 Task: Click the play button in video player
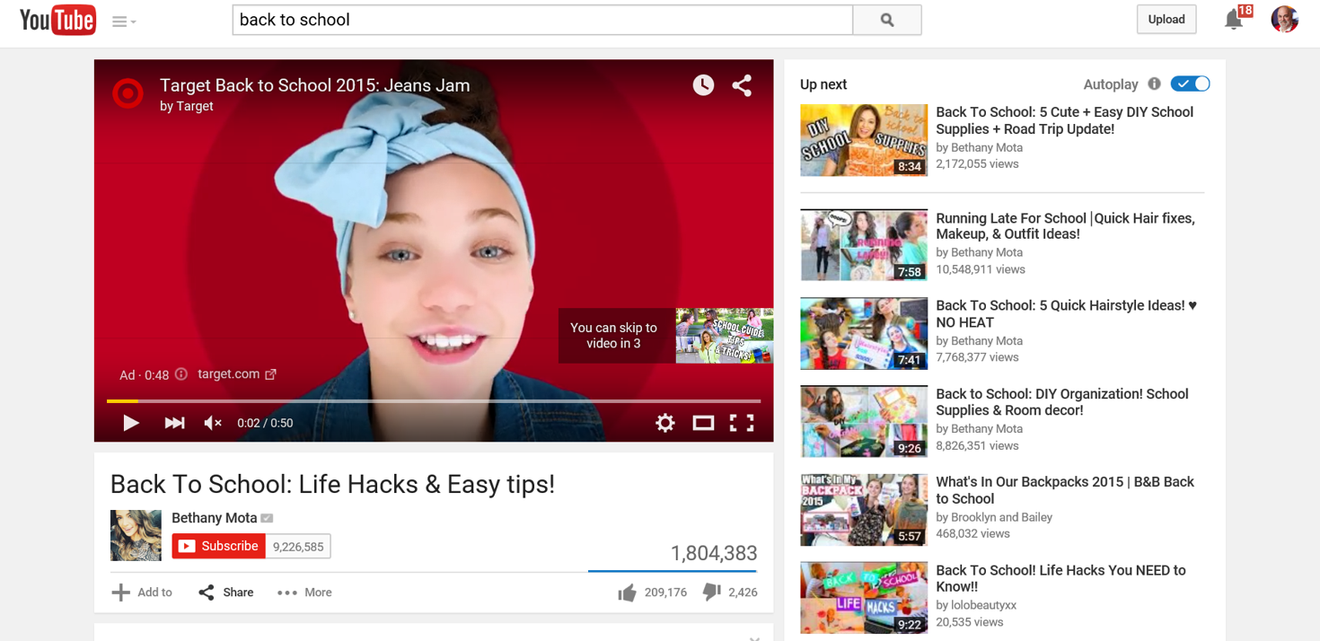(131, 423)
